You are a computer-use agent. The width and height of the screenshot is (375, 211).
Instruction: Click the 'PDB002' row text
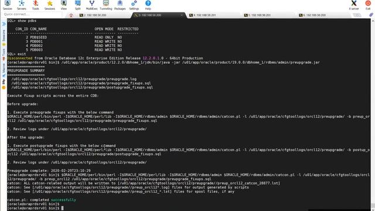tap(36, 46)
